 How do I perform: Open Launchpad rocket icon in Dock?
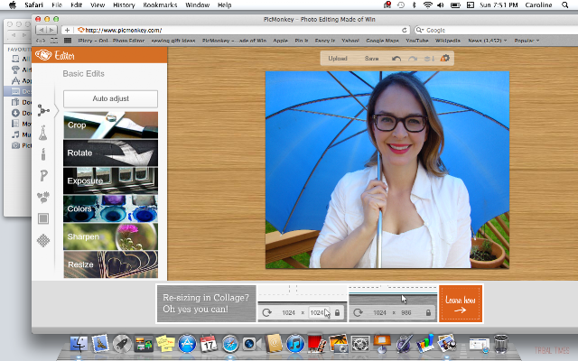tap(122, 344)
